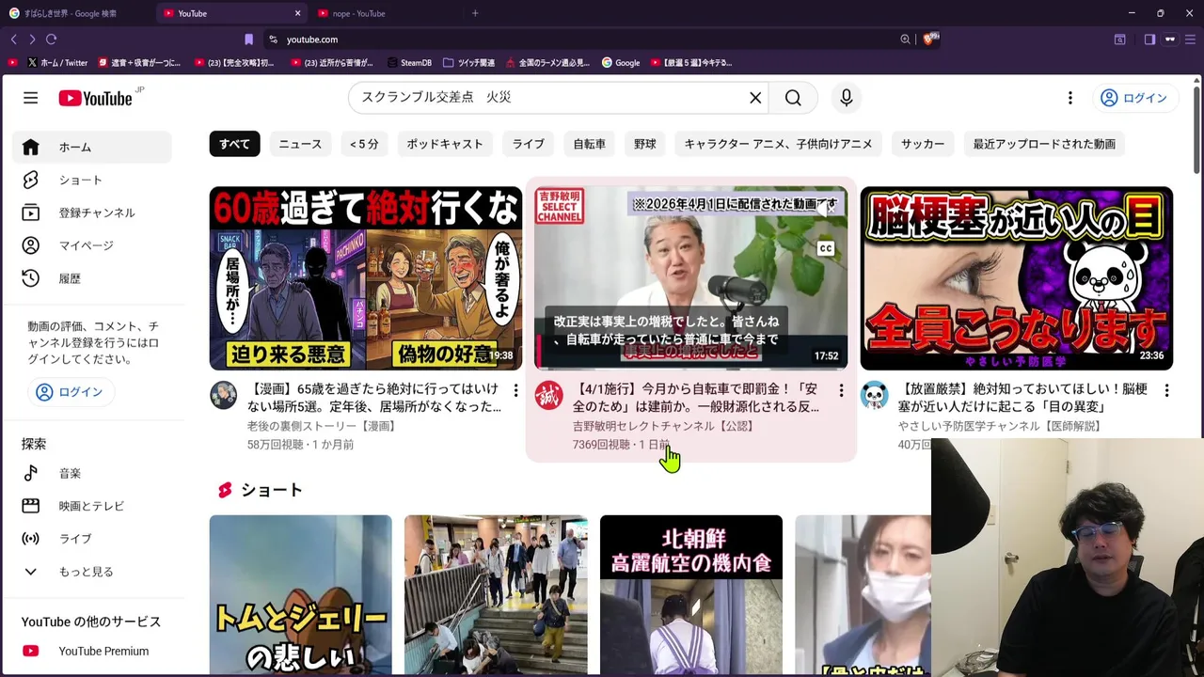Clear the search box text
This screenshot has height=677, width=1204.
click(x=754, y=98)
